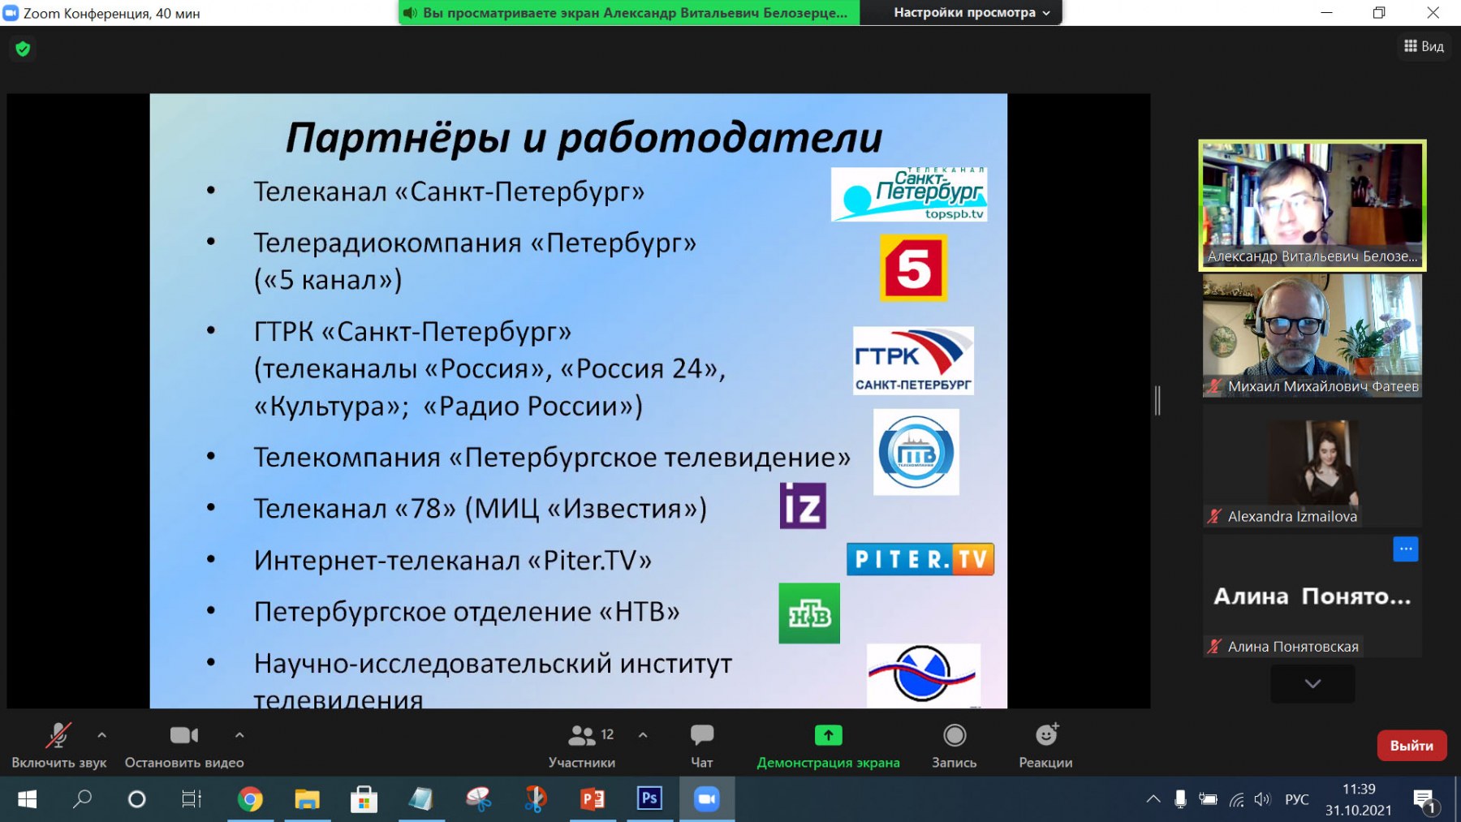Click the Вид view layout button

point(1424,46)
